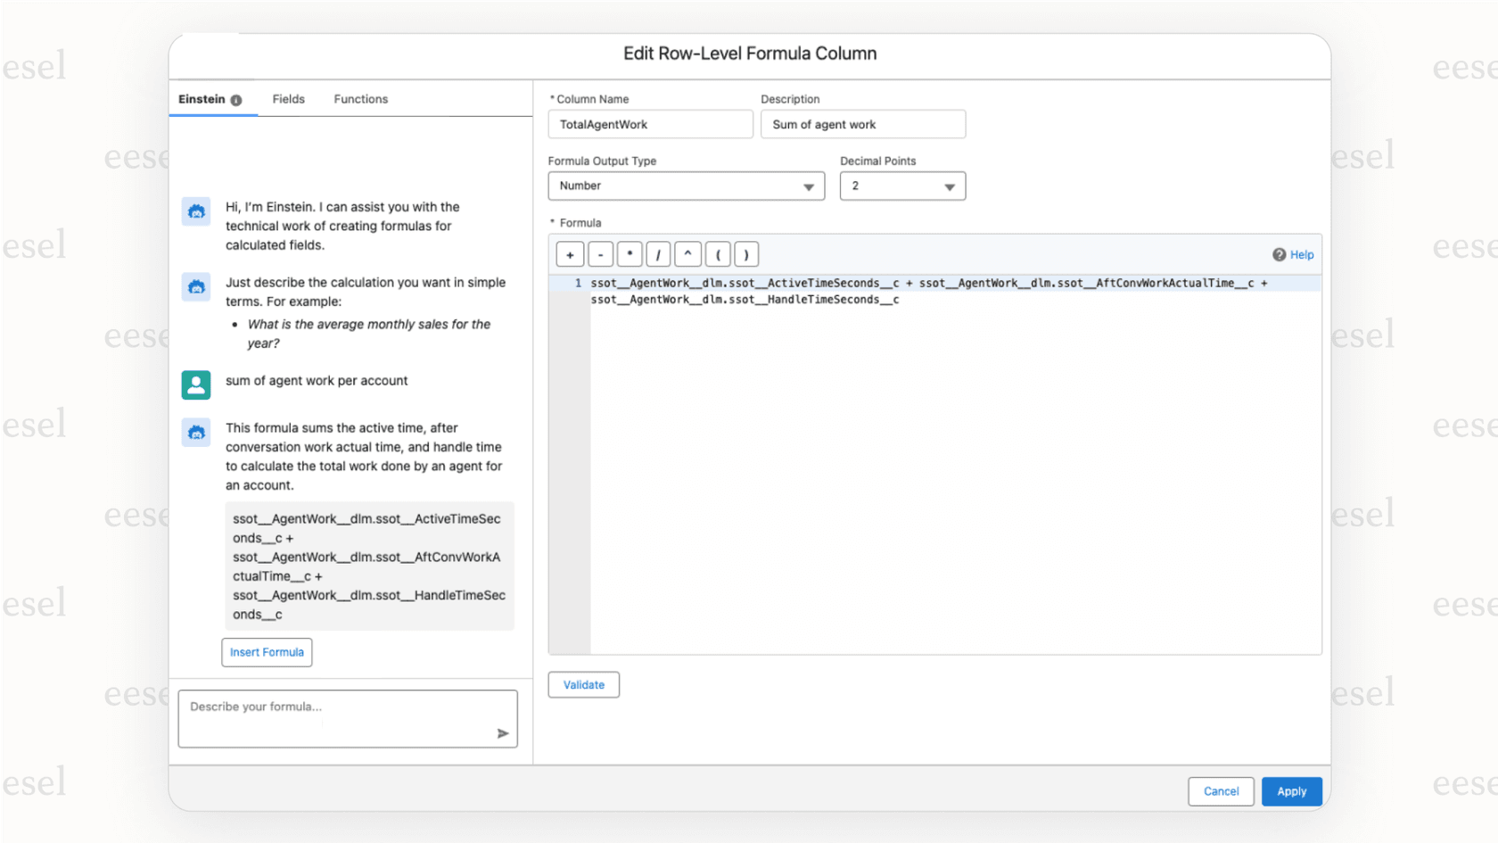1498x843 pixels.
Task: Open the Functions tab
Action: click(361, 99)
